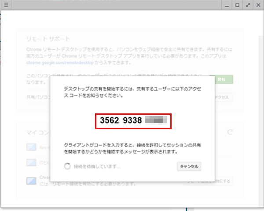Select the ITEX computer name entry
The image size is (264, 211).
click(x=44, y=163)
